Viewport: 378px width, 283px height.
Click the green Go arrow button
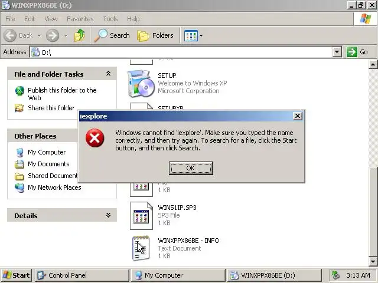[352, 52]
